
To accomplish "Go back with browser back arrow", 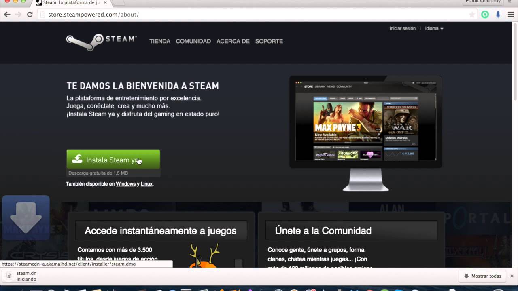I will click(x=7, y=15).
